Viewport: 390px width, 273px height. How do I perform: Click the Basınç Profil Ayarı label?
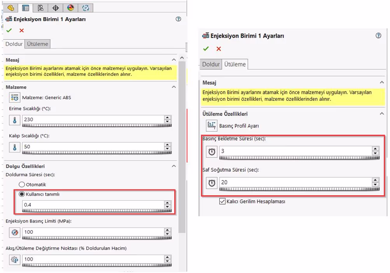point(239,126)
